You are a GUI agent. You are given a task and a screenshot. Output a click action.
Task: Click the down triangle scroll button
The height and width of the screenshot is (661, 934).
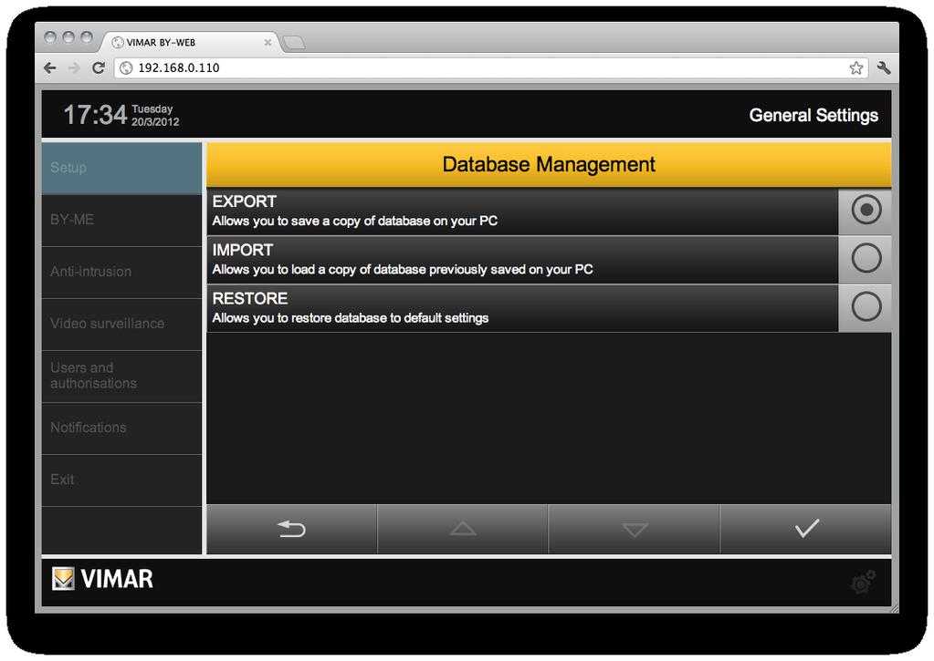click(x=634, y=529)
